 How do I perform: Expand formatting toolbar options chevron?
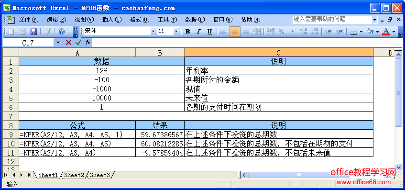[401, 32]
